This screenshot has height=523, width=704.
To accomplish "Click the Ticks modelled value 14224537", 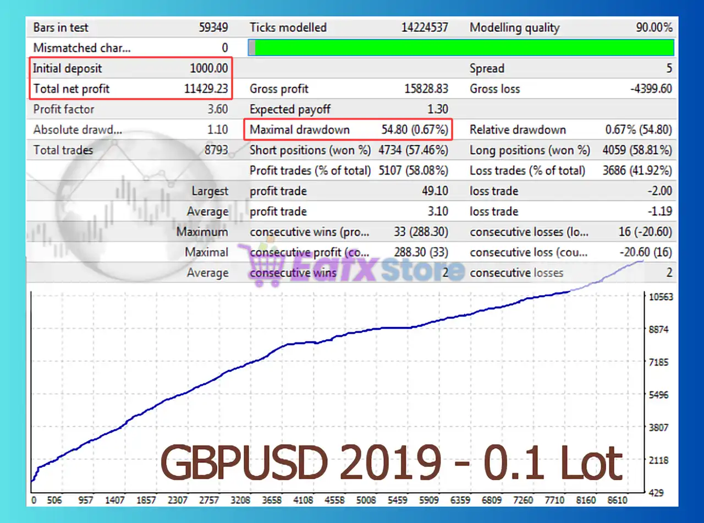I will 425,28.
